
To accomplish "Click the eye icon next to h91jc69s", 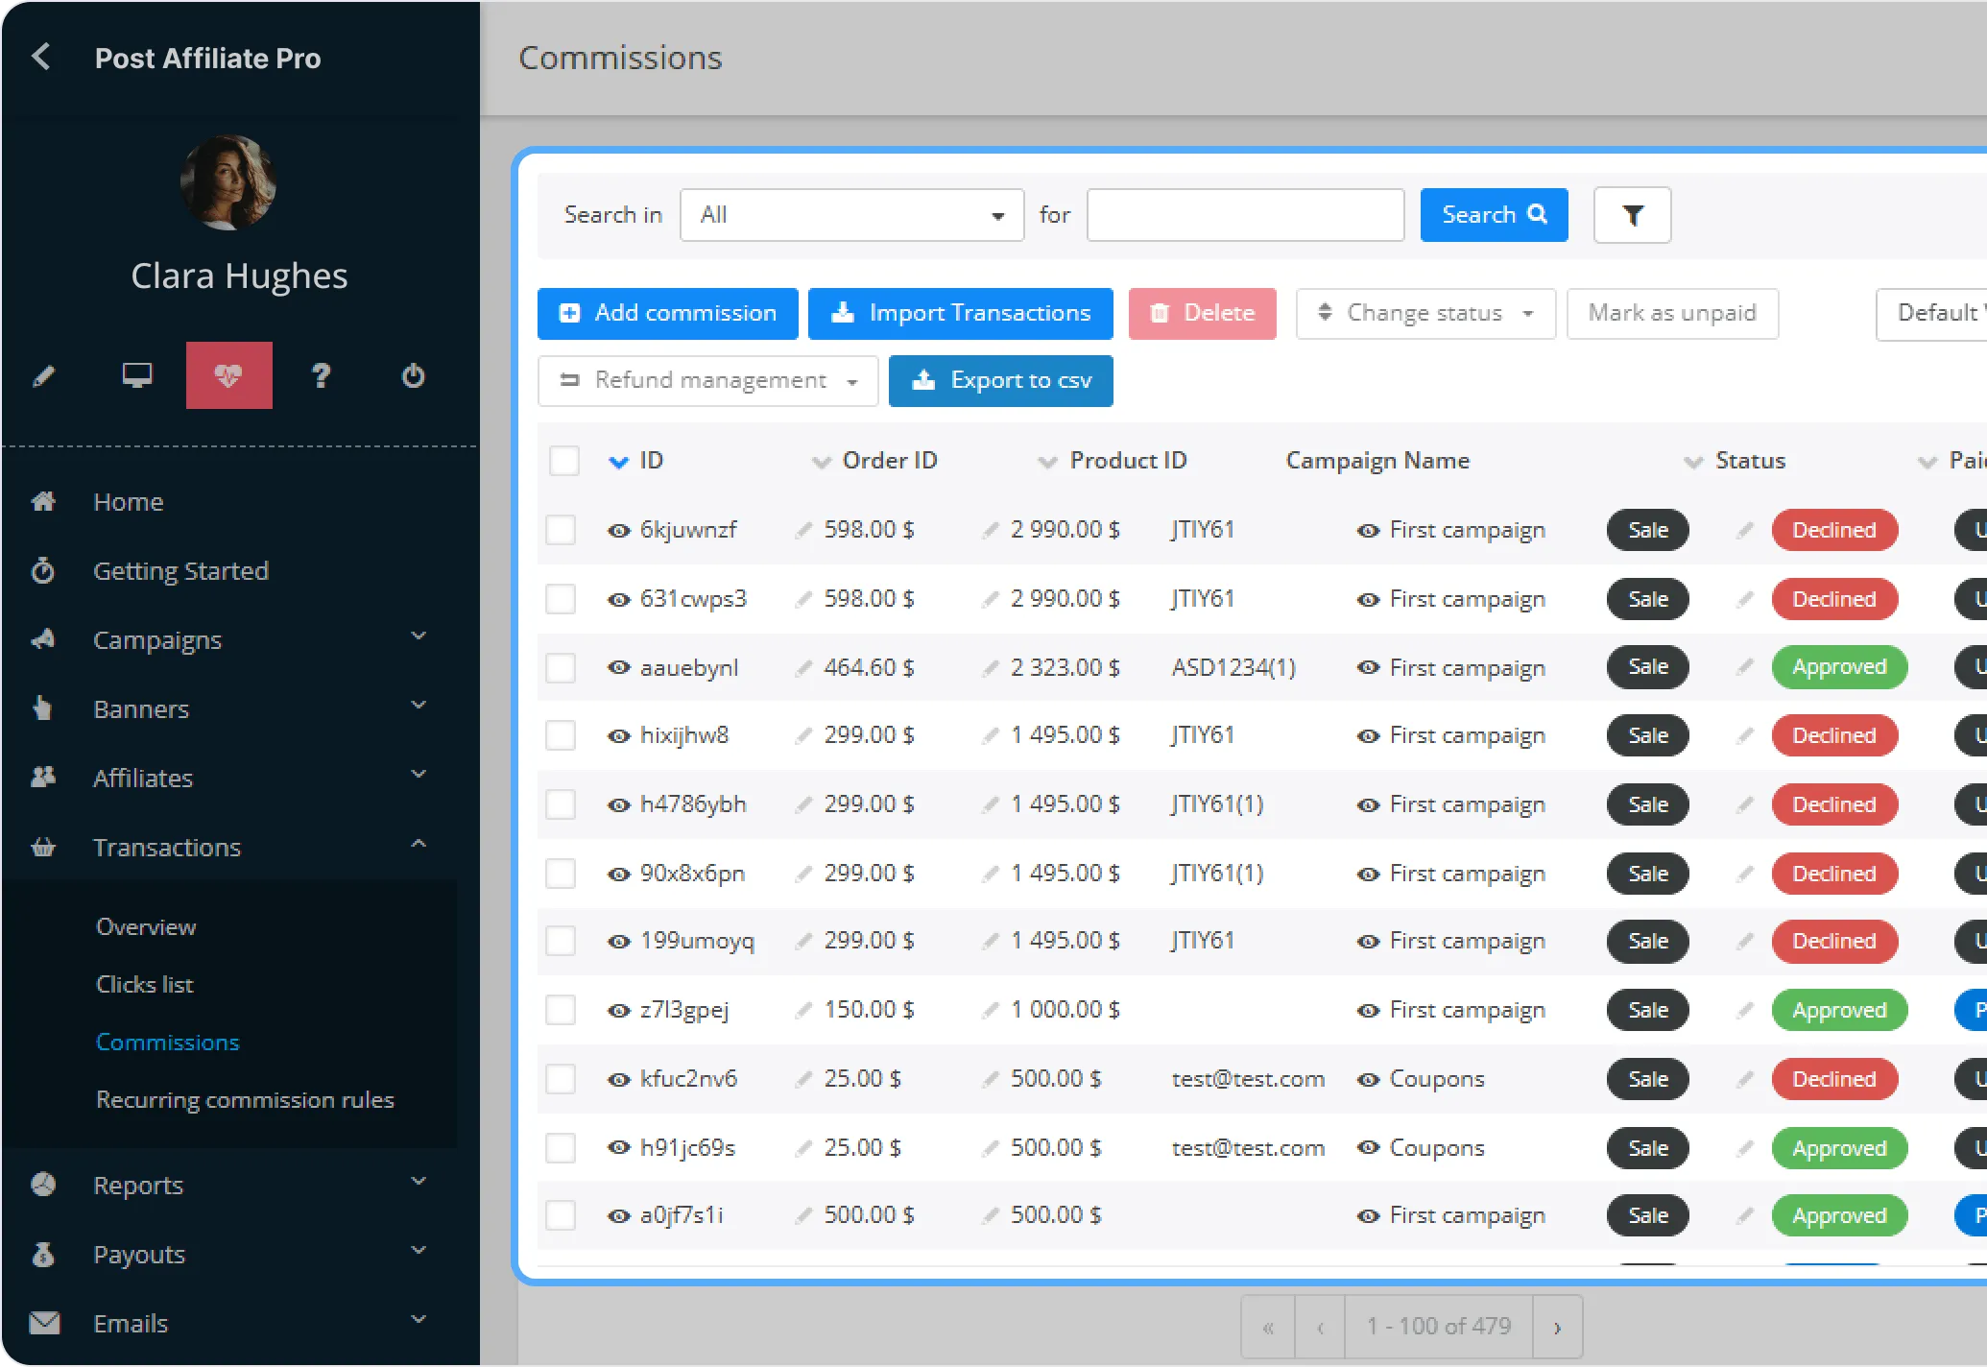I will [x=619, y=1149].
